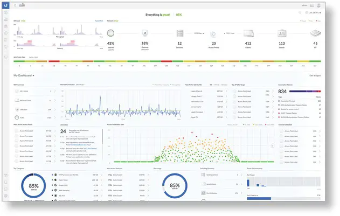Click the Guests badge icon above 113
This screenshot has height=216, width=340.
coord(282,33)
